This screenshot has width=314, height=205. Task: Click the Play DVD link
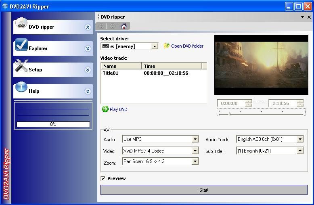(x=118, y=109)
